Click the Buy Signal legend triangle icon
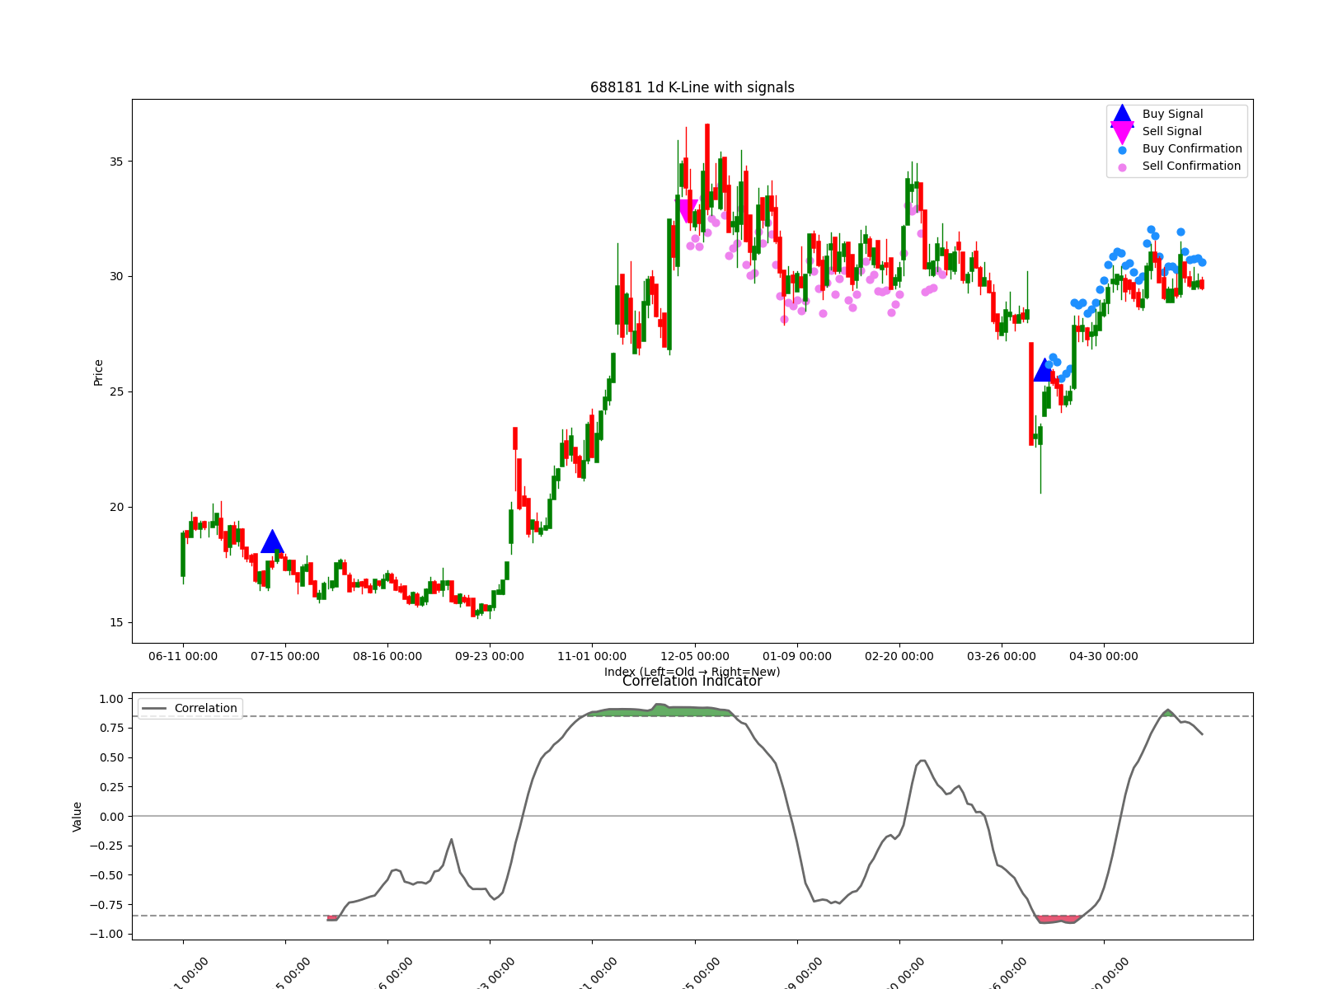 1122,115
